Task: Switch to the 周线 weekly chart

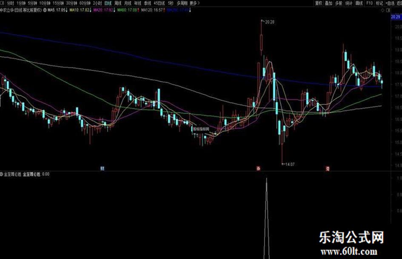Action: (x=118, y=3)
